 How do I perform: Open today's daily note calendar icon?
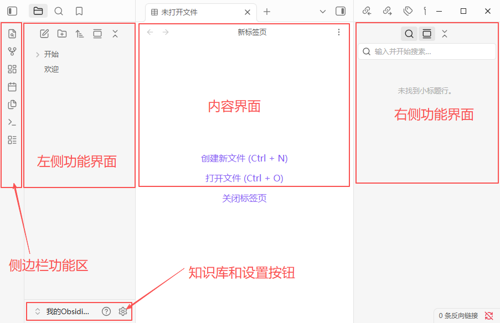(12, 87)
